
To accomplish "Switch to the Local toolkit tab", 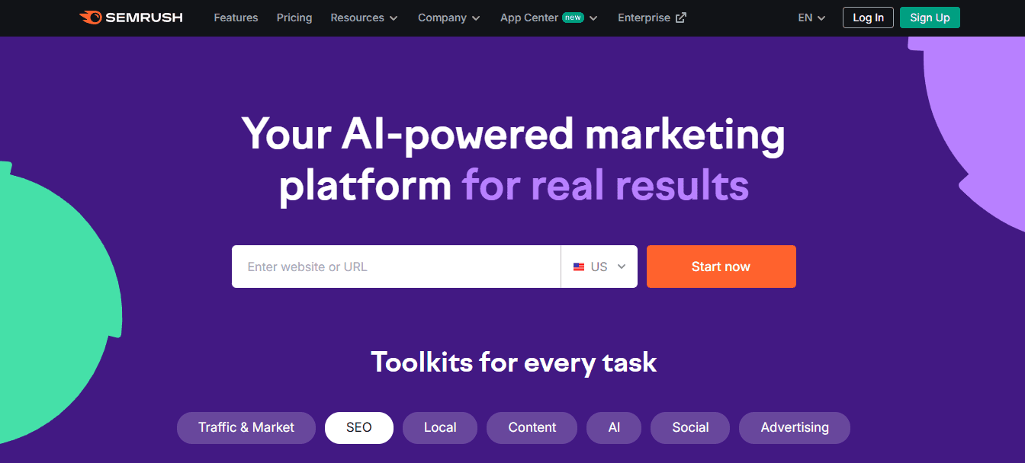I will [x=440, y=427].
